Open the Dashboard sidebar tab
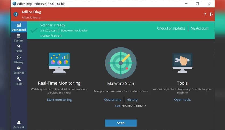The height and width of the screenshot is (130, 225). pos(19,27)
